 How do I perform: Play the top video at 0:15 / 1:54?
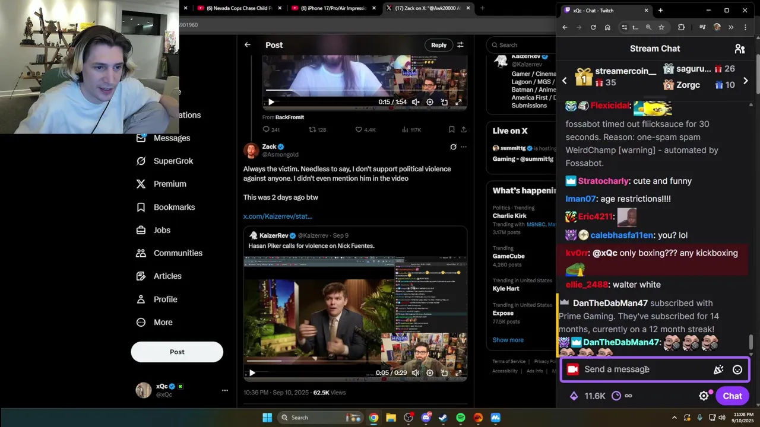tap(271, 102)
